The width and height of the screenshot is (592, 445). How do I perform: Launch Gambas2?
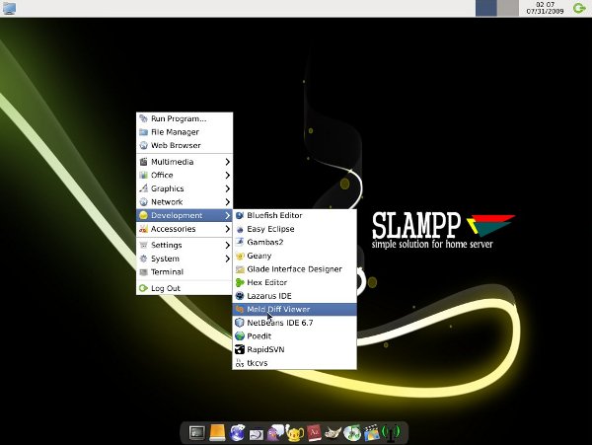pos(294,243)
